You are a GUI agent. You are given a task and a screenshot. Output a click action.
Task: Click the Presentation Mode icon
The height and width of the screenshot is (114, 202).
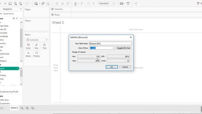128,3
